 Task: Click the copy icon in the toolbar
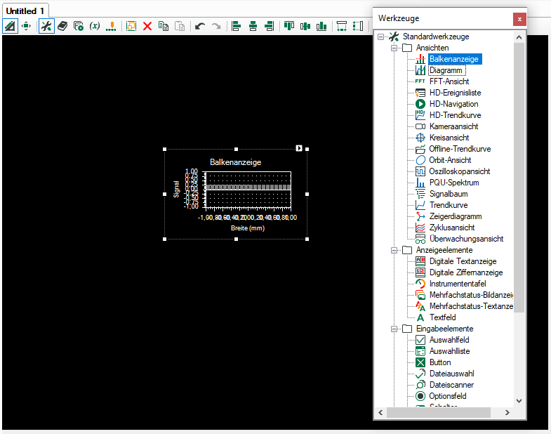tap(164, 26)
